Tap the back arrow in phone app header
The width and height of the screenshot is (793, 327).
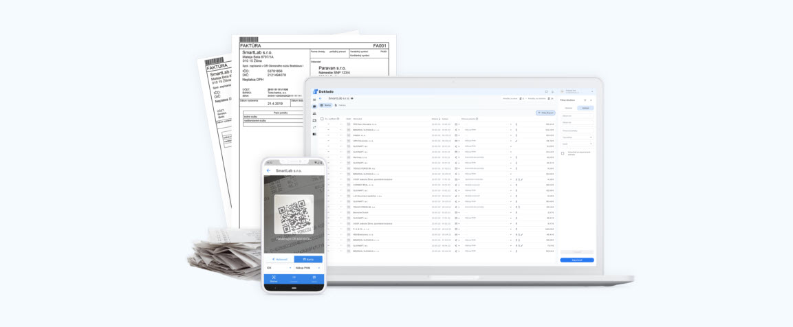pyautogui.click(x=268, y=170)
